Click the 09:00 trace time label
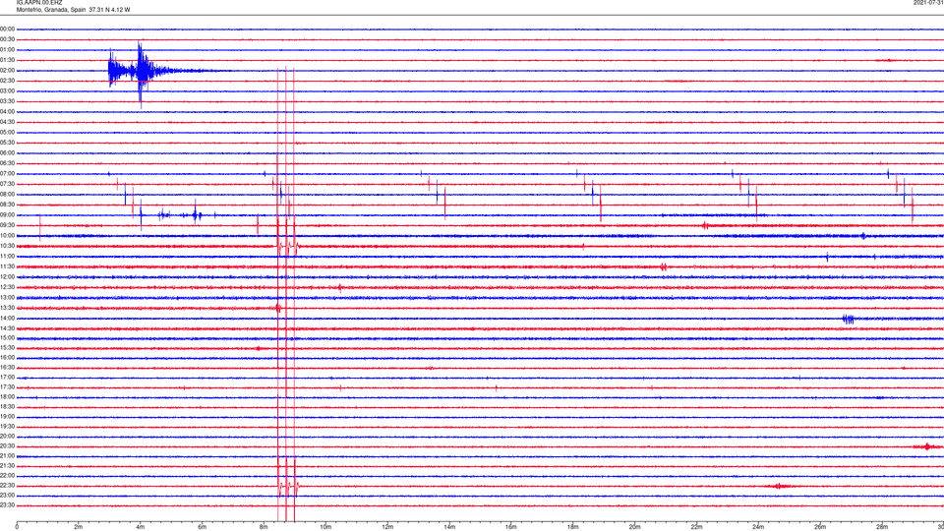 pyautogui.click(x=7, y=215)
